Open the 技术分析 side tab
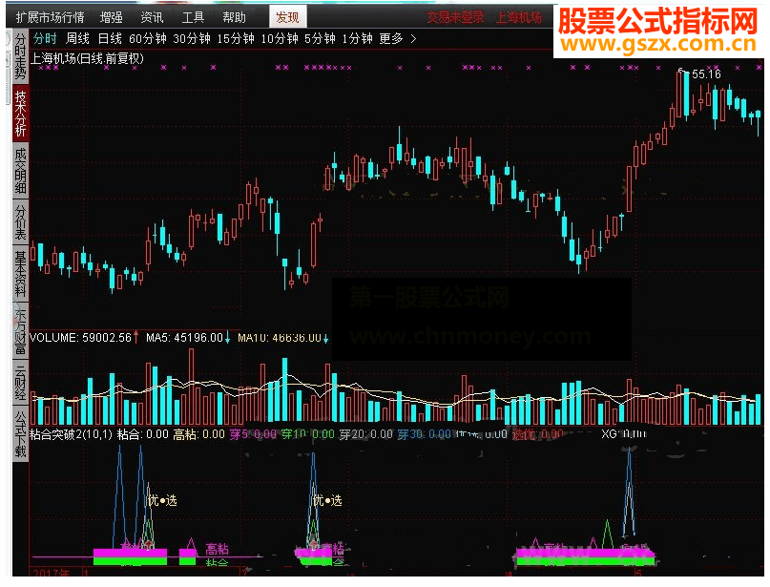770x587 pixels. (20, 113)
